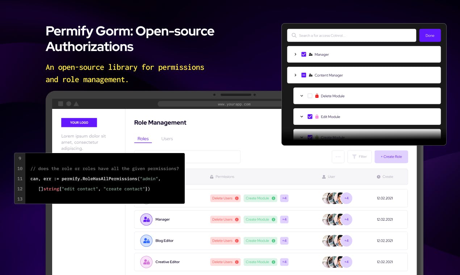Click the Create Module info icon in Manager row

pos(273,219)
